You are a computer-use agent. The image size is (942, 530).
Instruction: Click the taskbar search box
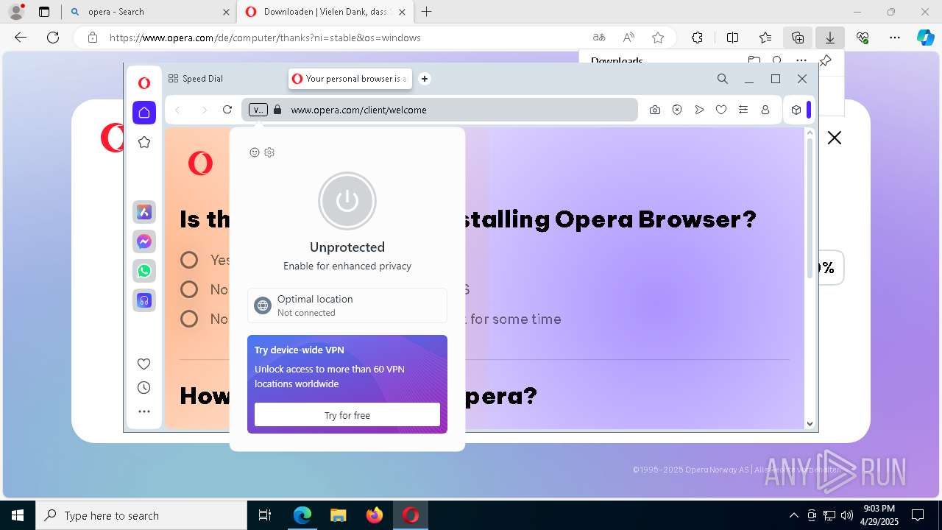click(141, 515)
